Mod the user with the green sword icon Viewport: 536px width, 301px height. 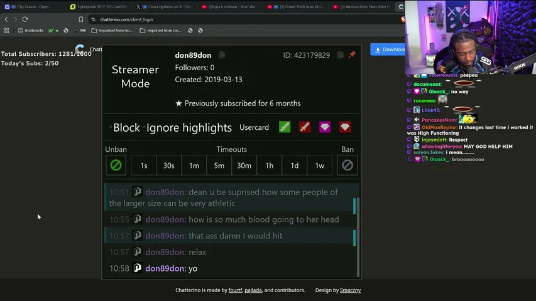coord(285,127)
